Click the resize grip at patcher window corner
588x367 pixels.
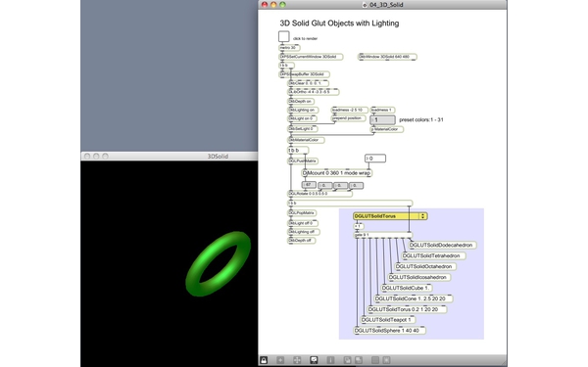pos(504,363)
